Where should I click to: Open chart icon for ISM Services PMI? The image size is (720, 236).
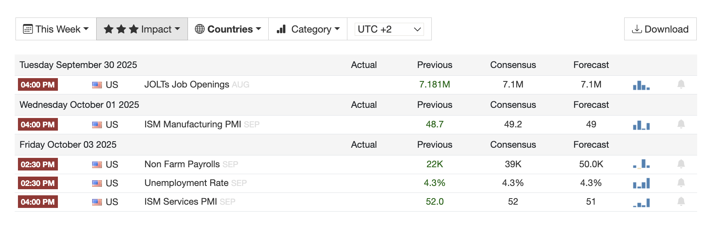point(641,202)
